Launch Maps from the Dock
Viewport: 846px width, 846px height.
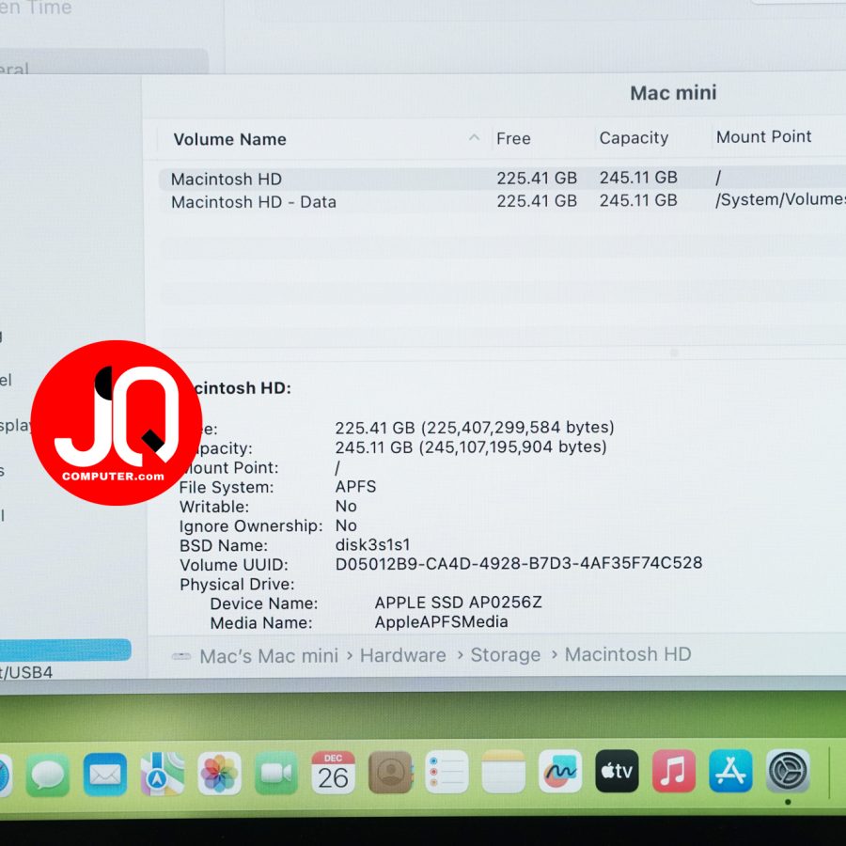tap(162, 775)
